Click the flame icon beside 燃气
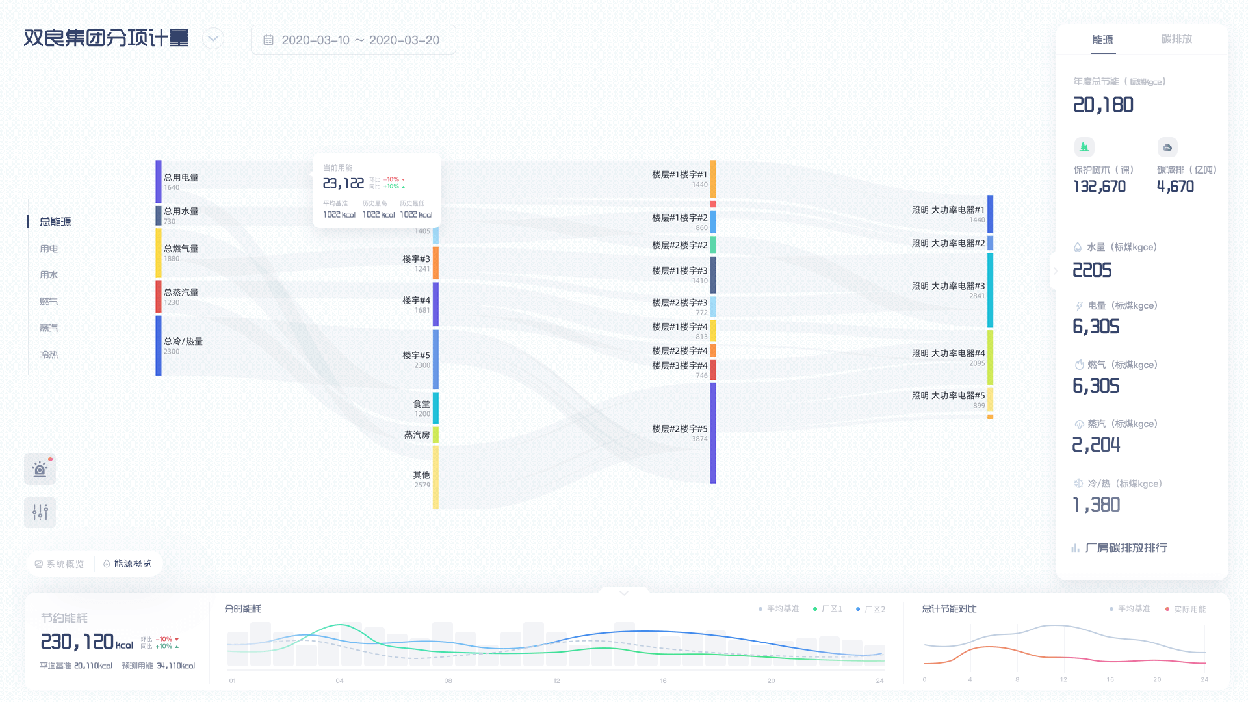 click(1079, 365)
